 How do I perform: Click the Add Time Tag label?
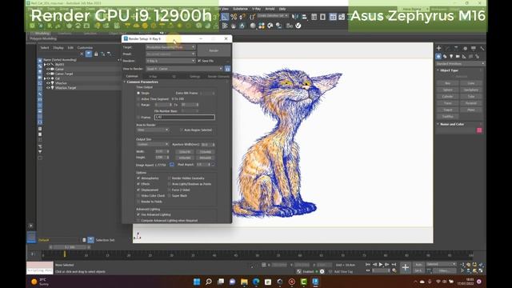coord(343,272)
